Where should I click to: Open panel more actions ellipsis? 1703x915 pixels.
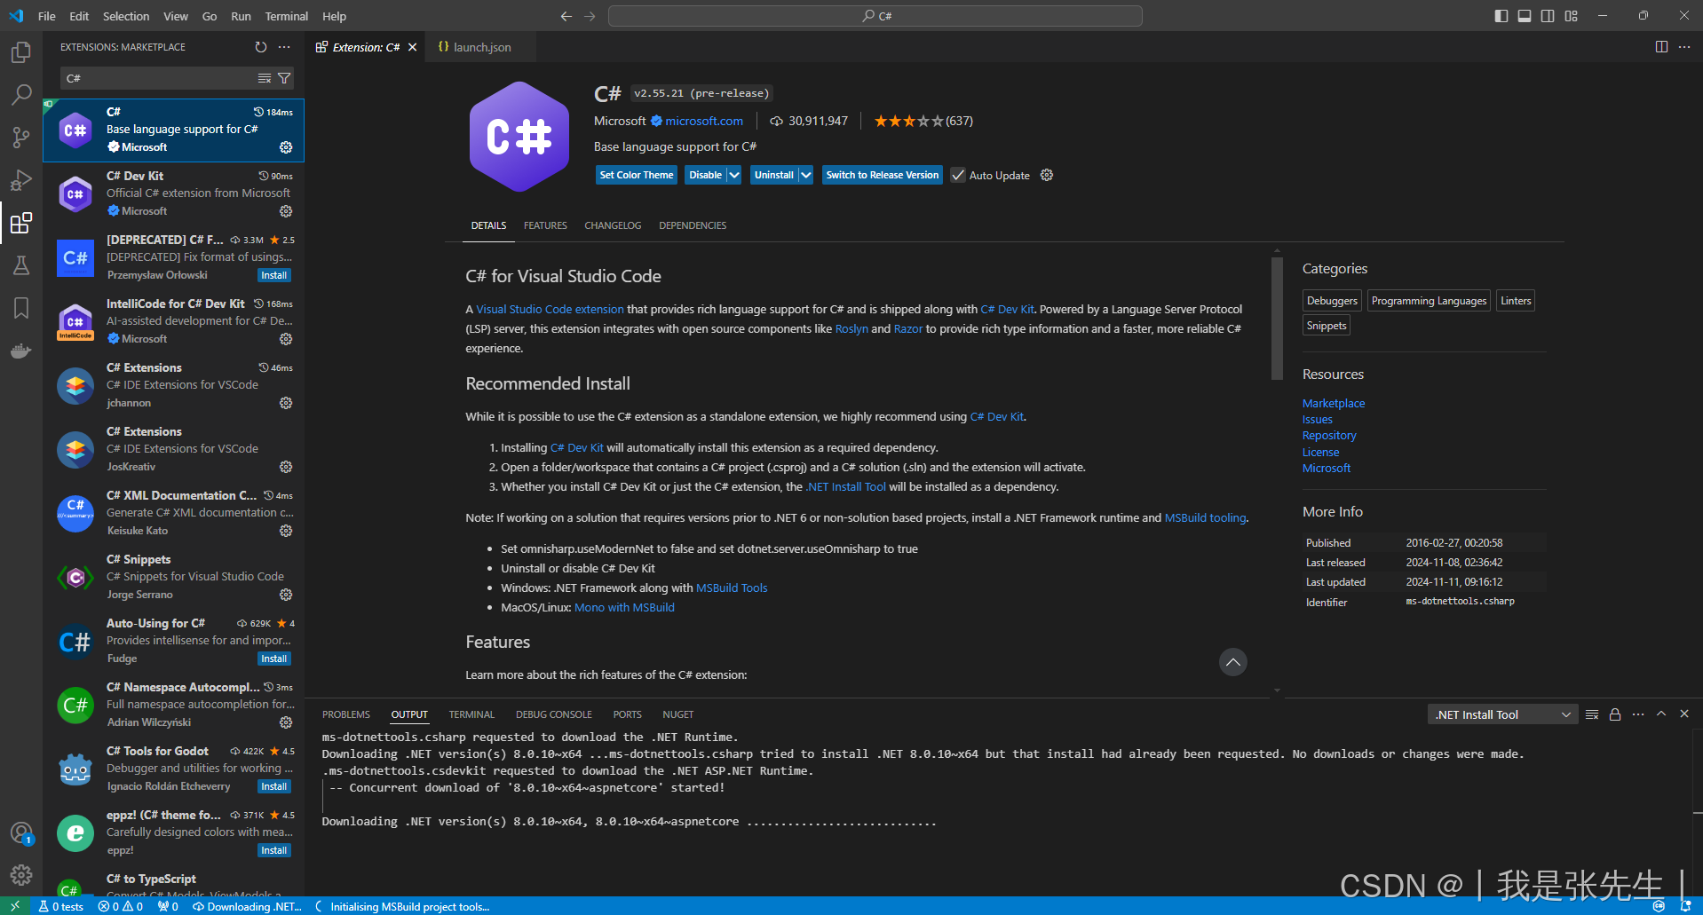pyautogui.click(x=1638, y=714)
